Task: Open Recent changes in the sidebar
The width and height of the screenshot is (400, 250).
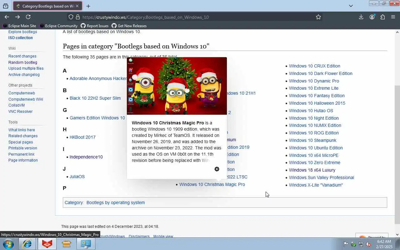Action: pyautogui.click(x=22, y=56)
